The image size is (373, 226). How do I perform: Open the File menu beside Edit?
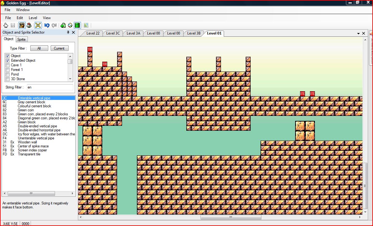click(8, 18)
